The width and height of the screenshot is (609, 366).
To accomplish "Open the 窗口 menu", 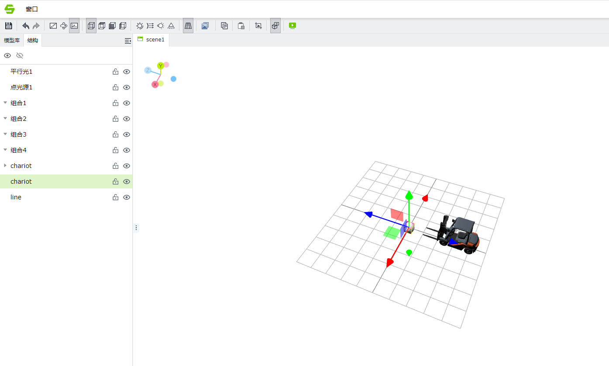I will [32, 9].
